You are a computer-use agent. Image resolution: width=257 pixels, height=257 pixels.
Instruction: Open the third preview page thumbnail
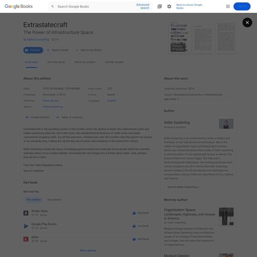coord(226,37)
